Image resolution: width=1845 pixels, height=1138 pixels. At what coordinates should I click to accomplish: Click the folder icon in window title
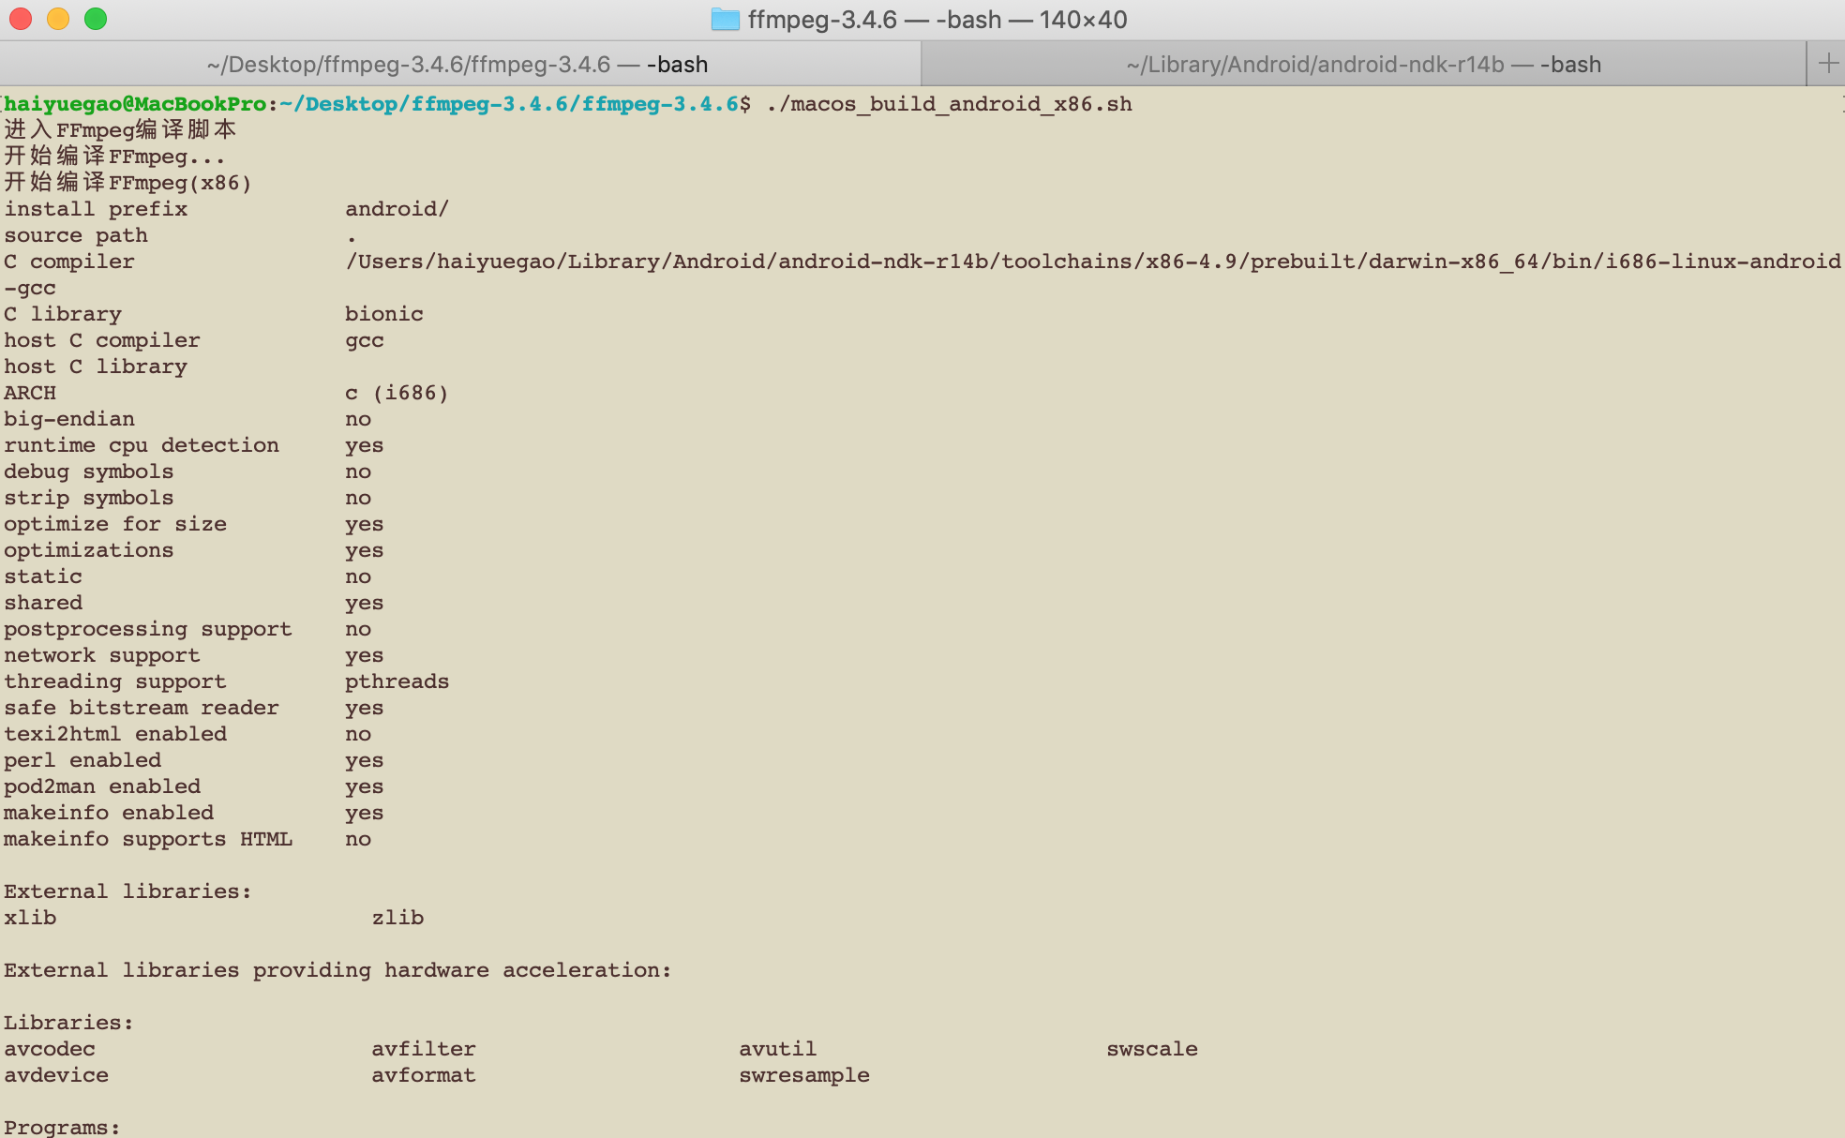tap(726, 20)
